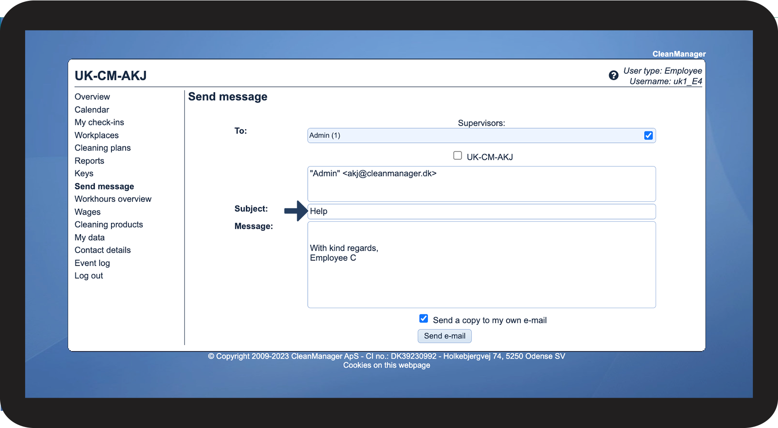Go to Calendar in the sidebar
Viewport: 778px width, 428px height.
click(92, 110)
